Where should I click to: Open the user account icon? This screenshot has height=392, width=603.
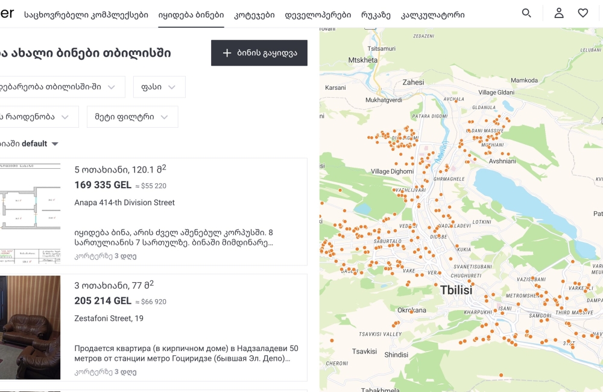tap(559, 13)
